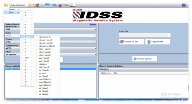
Task: Open the English language dropdown
Action: click(19, 5)
